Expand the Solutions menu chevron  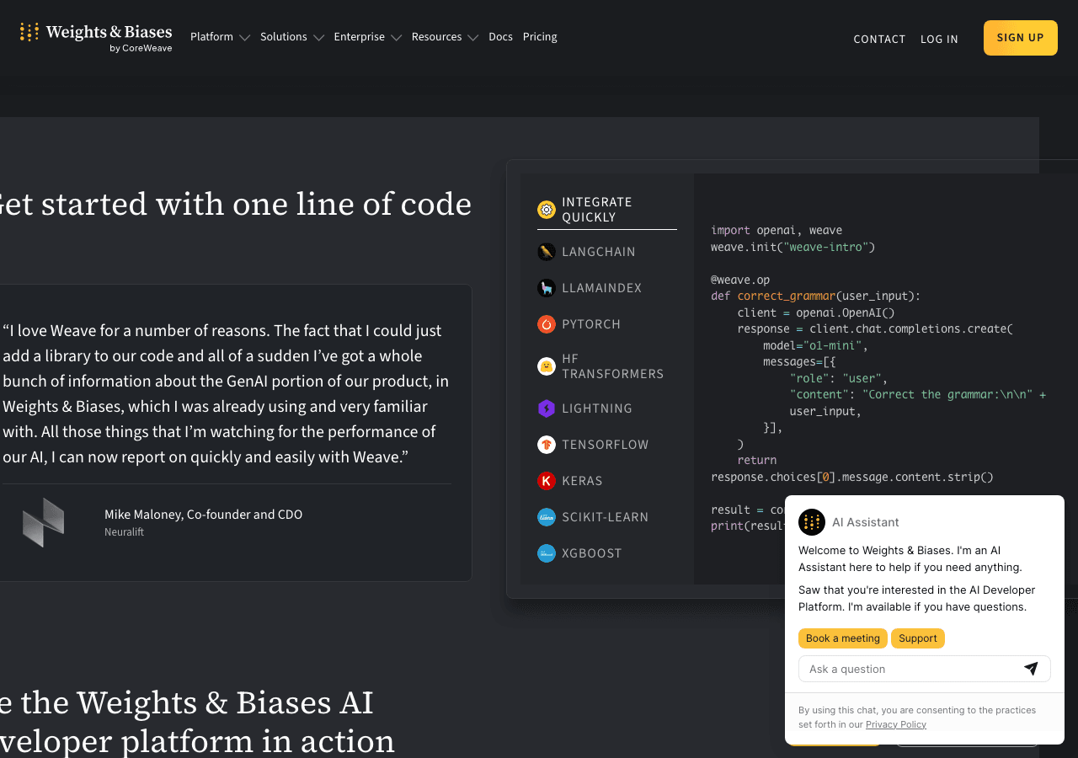pyautogui.click(x=318, y=38)
